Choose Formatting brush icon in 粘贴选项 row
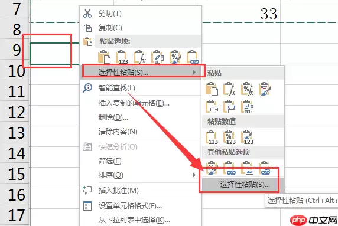The image size is (338, 226). click(175, 57)
